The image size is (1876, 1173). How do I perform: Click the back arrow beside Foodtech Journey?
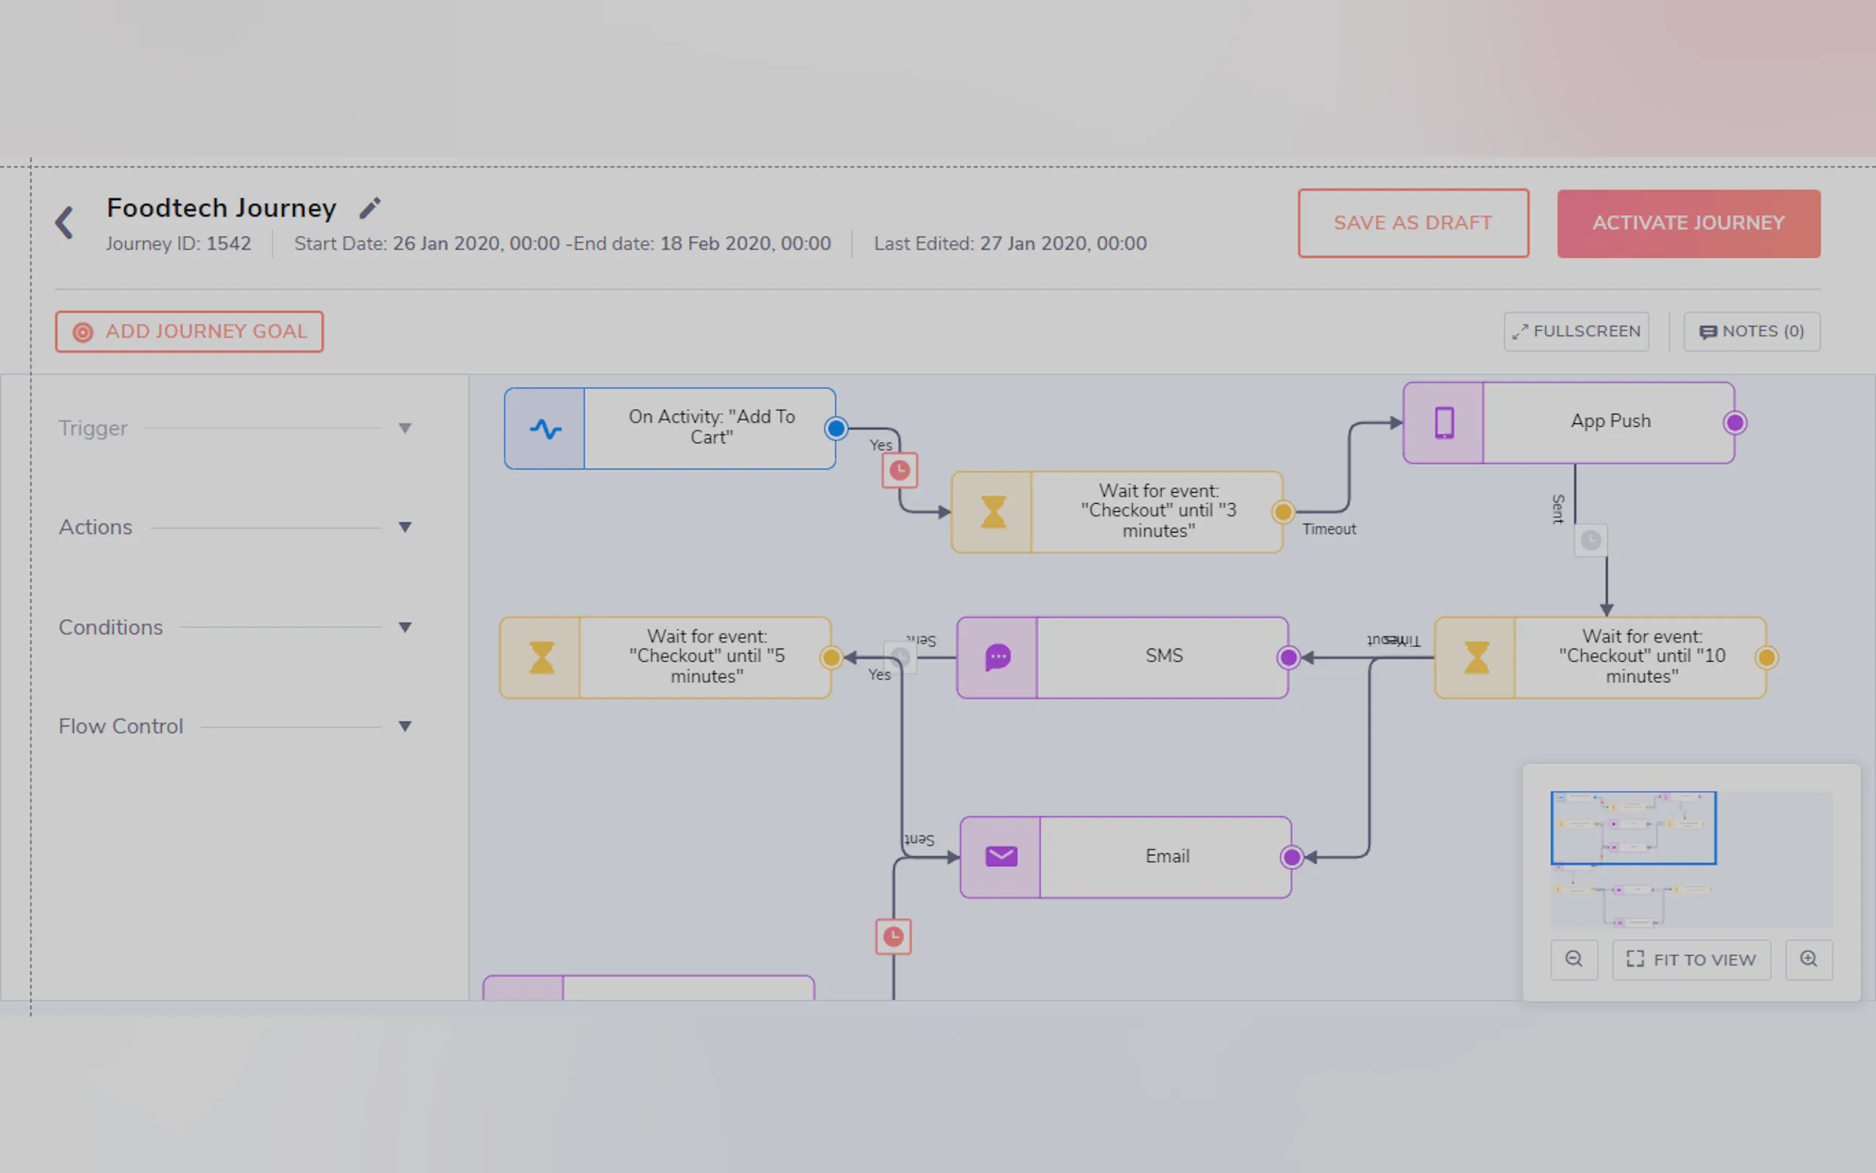[x=64, y=222]
